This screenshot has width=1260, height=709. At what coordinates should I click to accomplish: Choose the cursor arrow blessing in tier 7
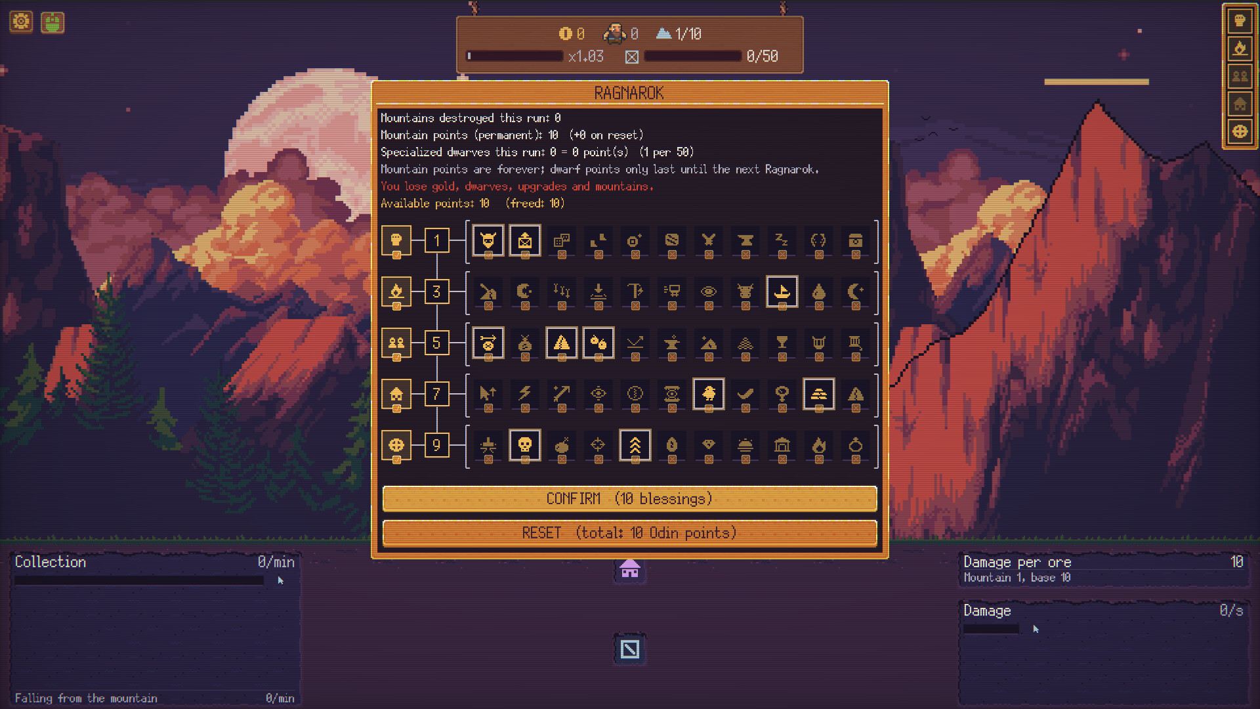(488, 394)
